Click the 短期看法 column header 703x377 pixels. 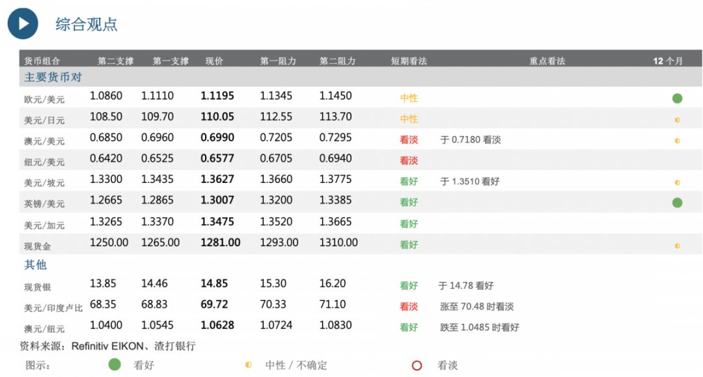coord(407,61)
